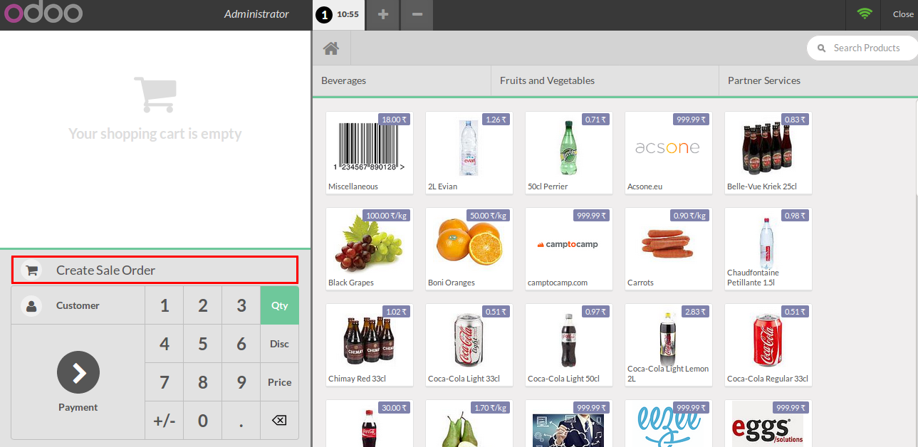Select the Acsone.eu product
This screenshot has height=447, width=918.
pos(669,152)
